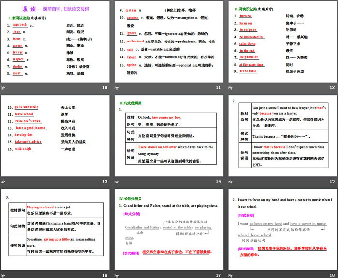Click 'That is because ...' cell on slide 15
Screen dimensions: 338x278
pyautogui.click(x=282, y=137)
